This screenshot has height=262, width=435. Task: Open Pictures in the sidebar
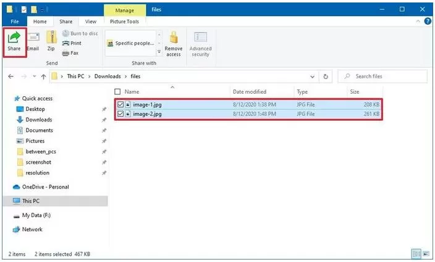click(x=35, y=141)
